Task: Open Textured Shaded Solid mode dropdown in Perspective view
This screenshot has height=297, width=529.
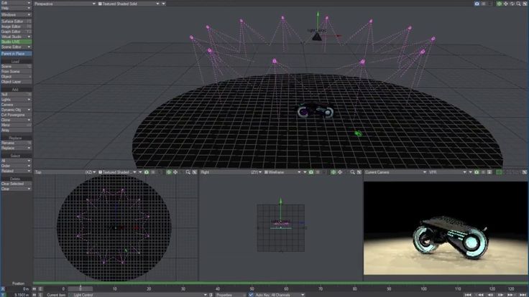Action: (x=129, y=4)
